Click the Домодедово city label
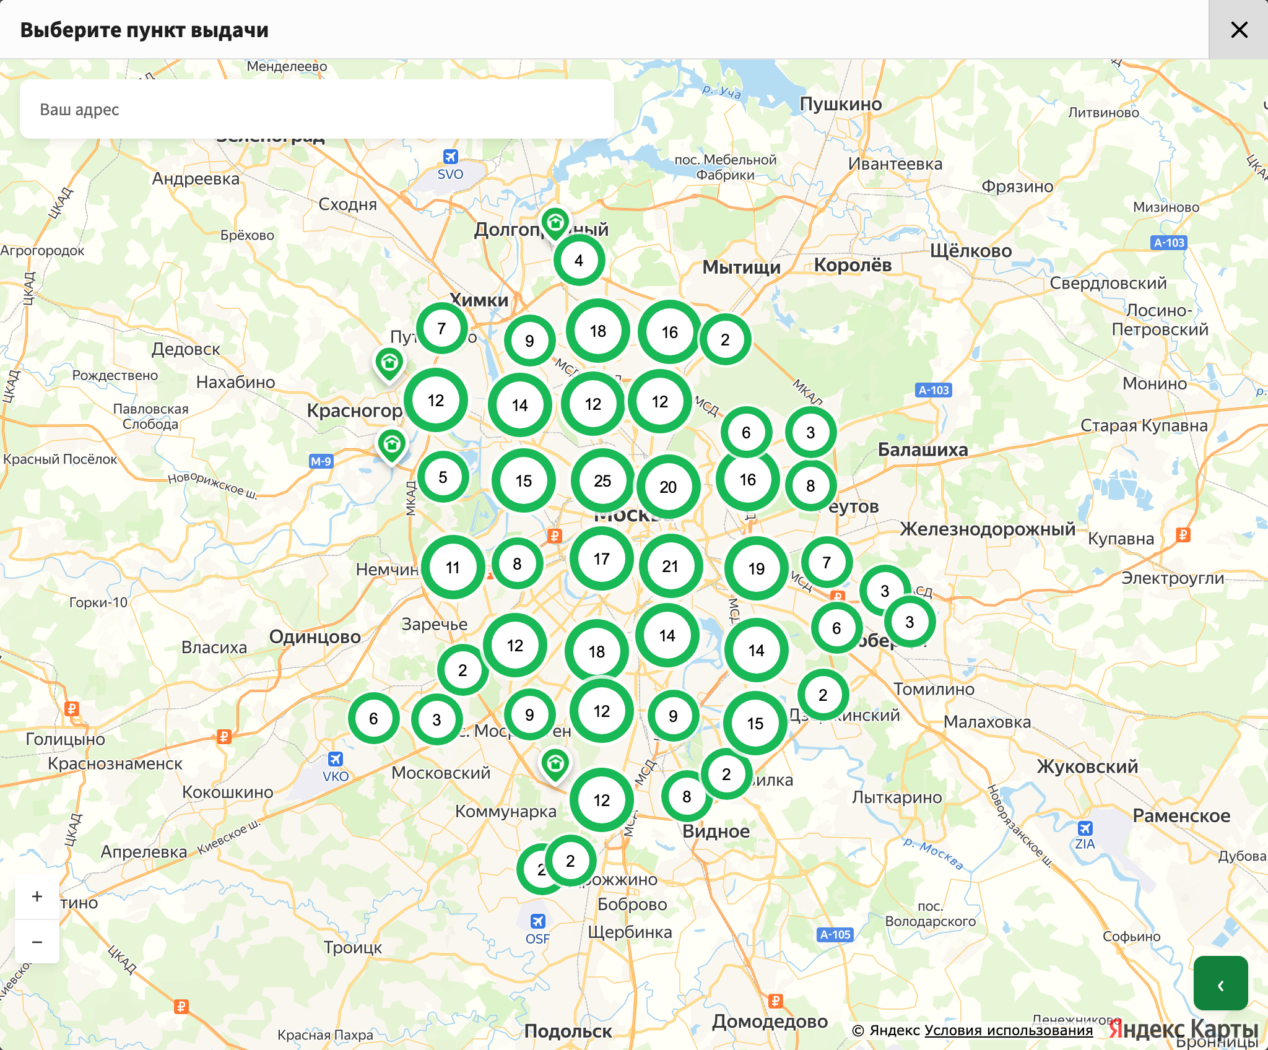Image resolution: width=1268 pixels, height=1050 pixels. click(x=770, y=1021)
